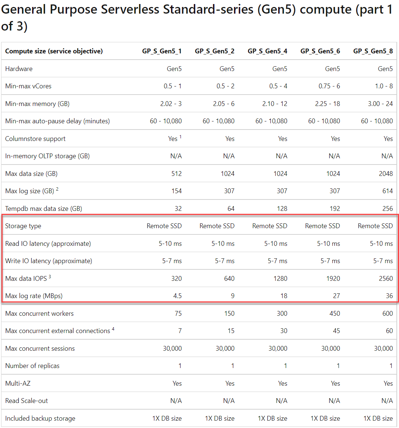Click Tempdb max data size (GB) label

pos(43,209)
